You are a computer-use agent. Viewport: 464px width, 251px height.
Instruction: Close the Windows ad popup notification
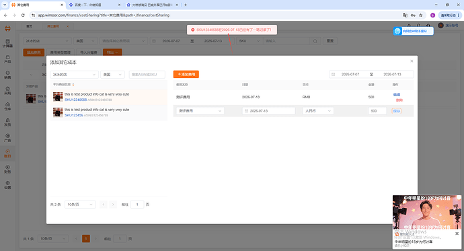coord(457,234)
